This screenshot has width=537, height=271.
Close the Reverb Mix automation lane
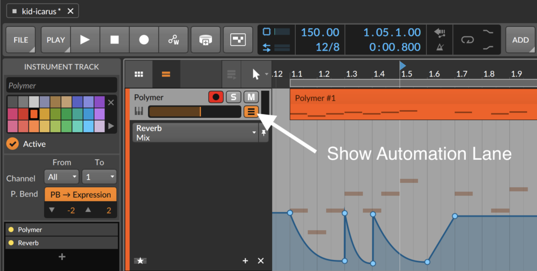[261, 261]
